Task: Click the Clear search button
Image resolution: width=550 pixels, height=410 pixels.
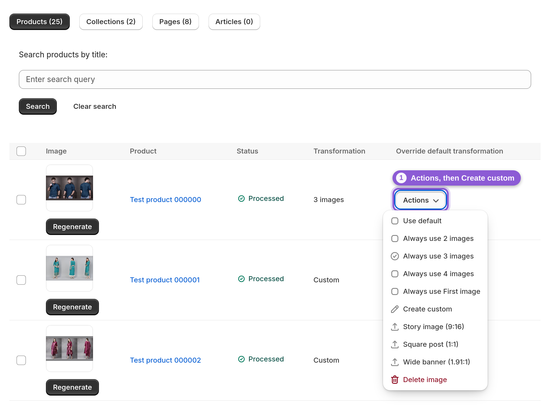Action: (95, 106)
